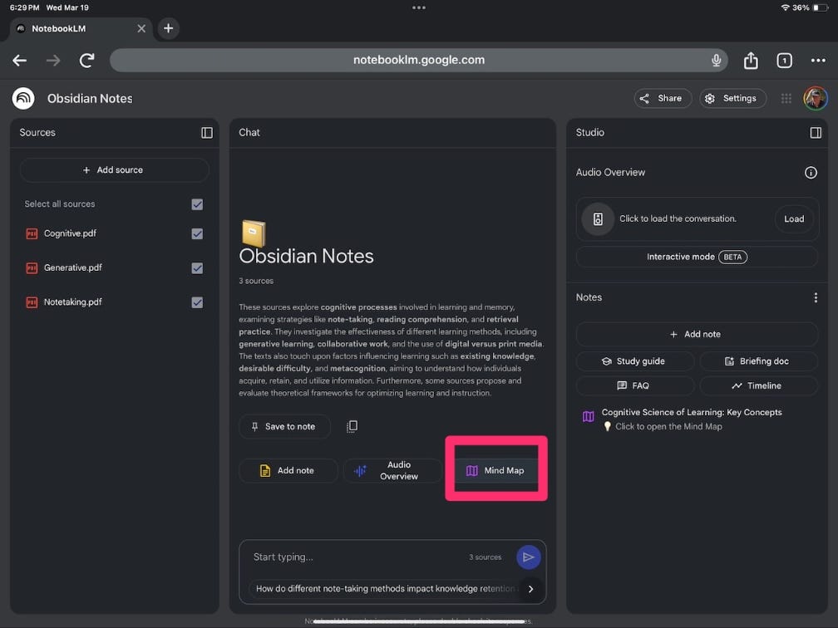838x628 pixels.
Task: Open the browser three-dots menu
Action: pyautogui.click(x=818, y=61)
